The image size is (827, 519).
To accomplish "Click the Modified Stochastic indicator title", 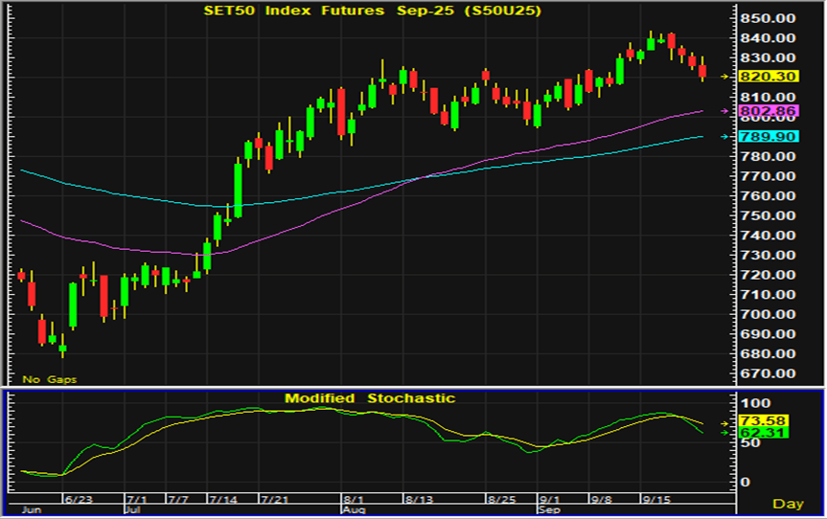I will 369,397.
